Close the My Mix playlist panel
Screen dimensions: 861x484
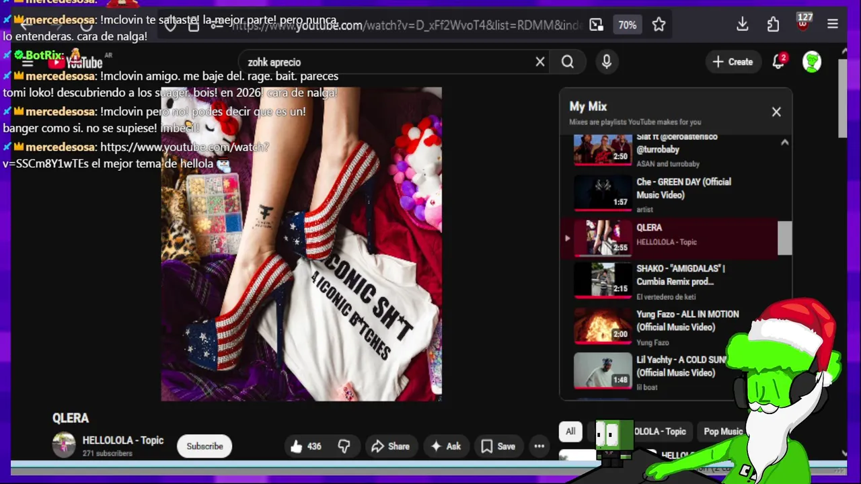tap(776, 112)
